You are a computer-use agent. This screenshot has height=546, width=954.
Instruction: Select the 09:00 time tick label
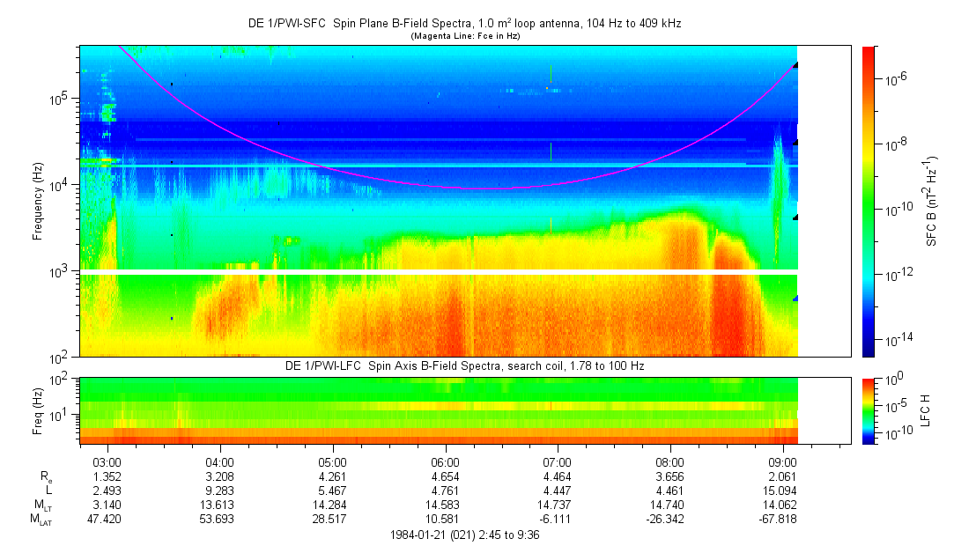tap(782, 461)
